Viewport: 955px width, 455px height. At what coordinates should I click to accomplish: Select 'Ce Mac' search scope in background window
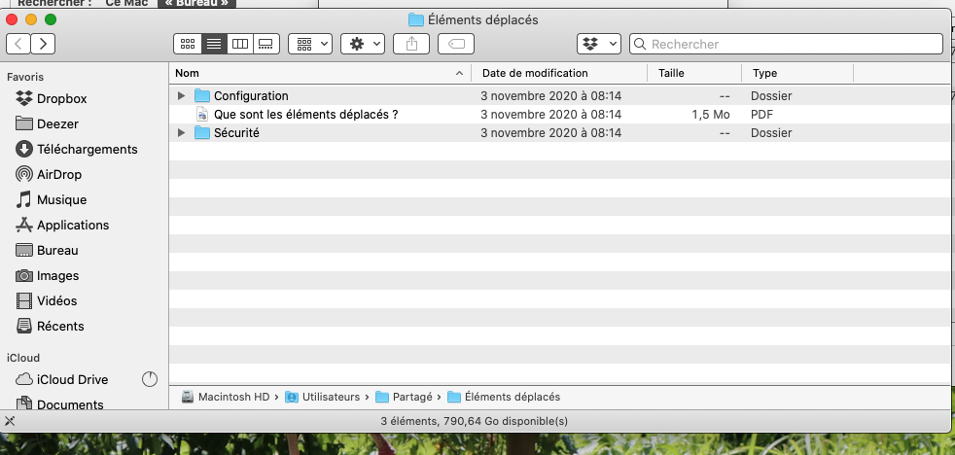coord(126,3)
